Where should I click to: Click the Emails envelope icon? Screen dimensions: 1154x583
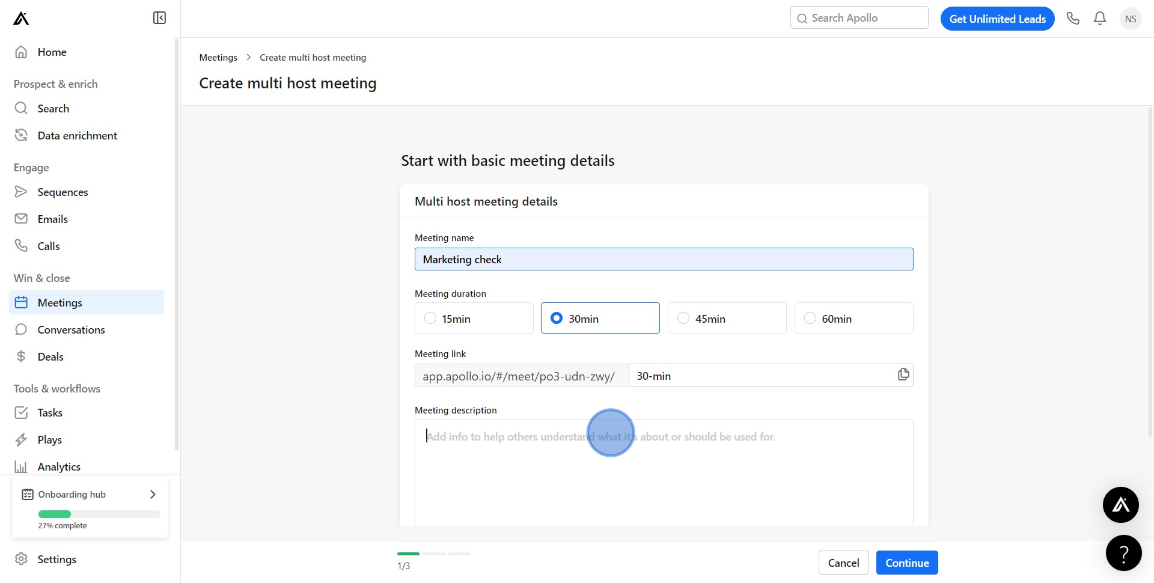21,219
